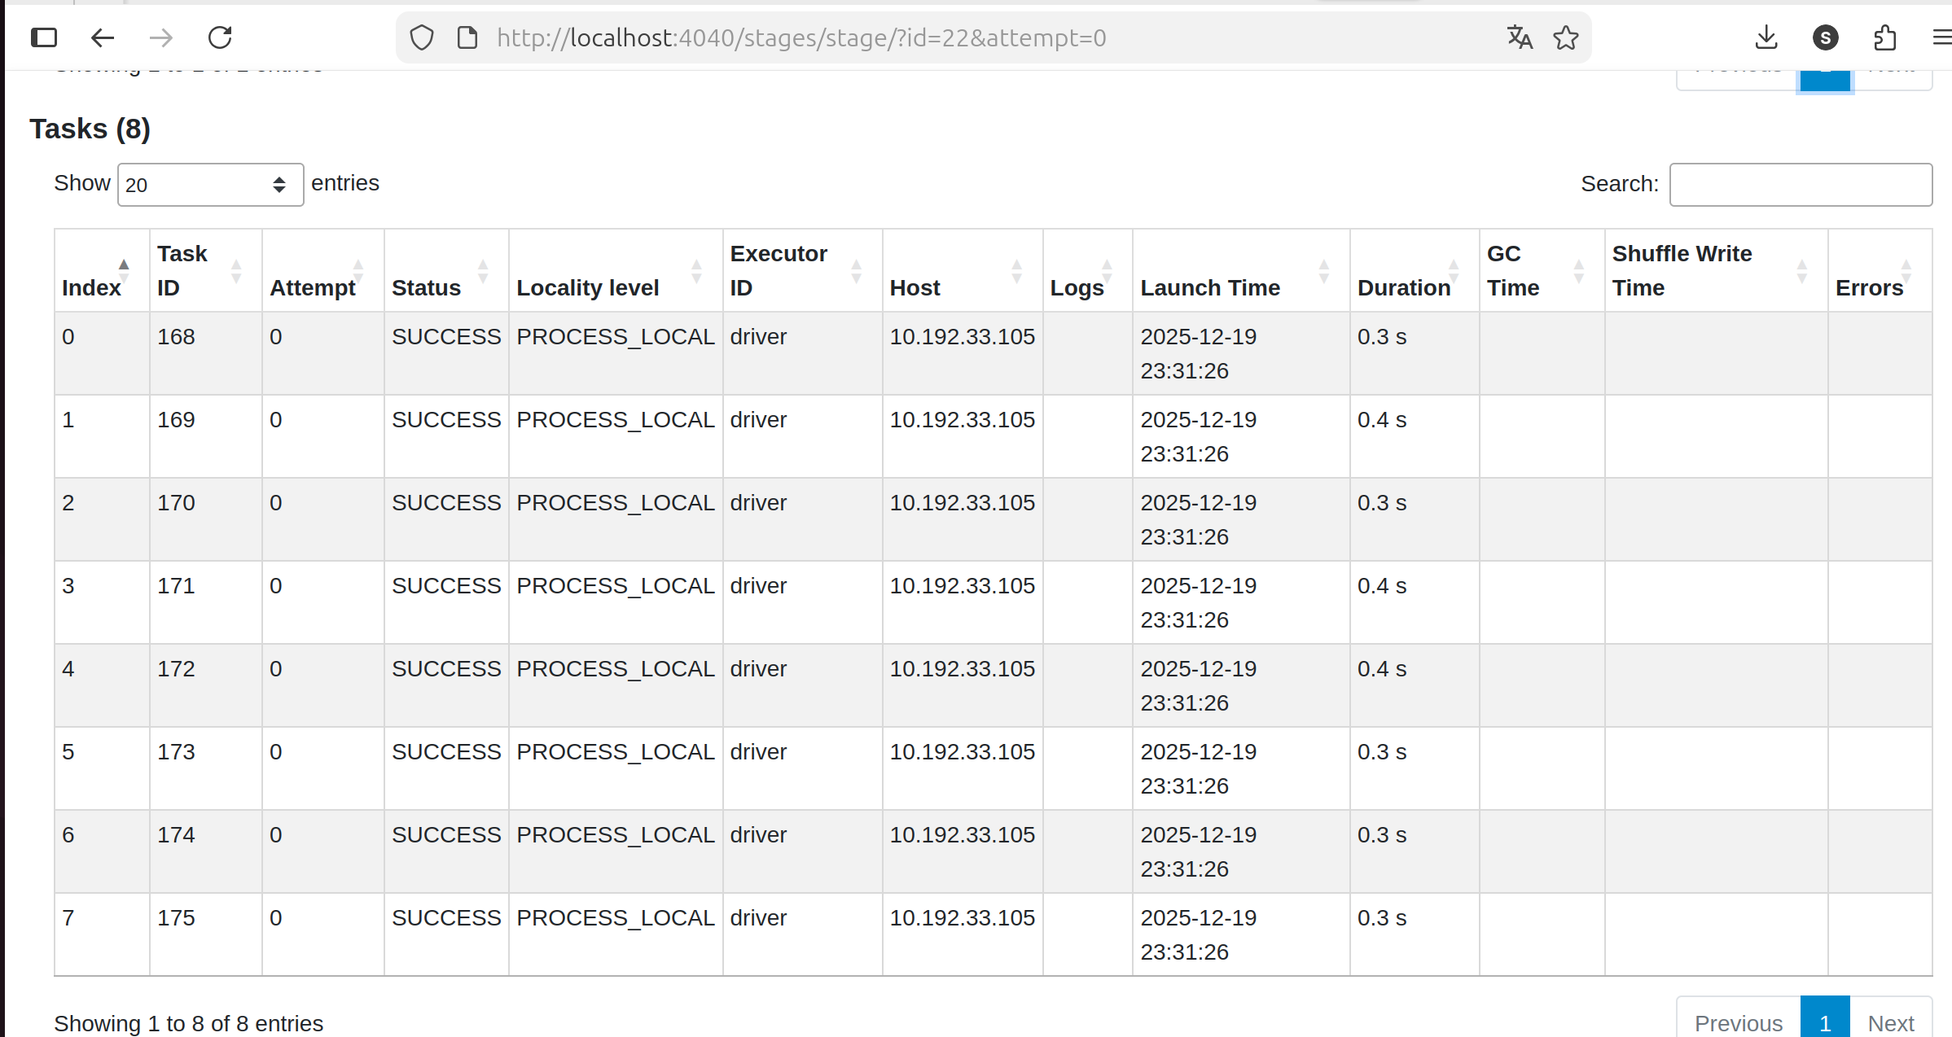Open the account profile S icon
1952x1037 pixels.
click(x=1825, y=37)
